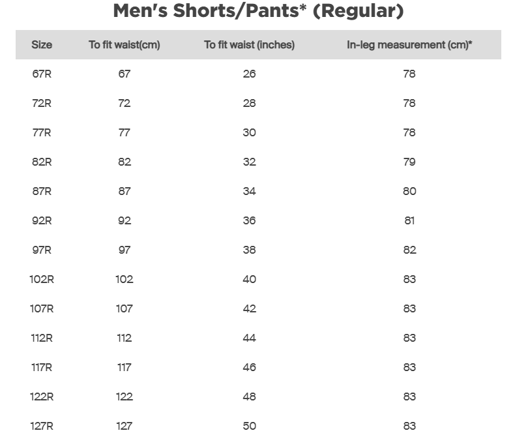The image size is (515, 435).
Task: Select the 67R size cell
Action: click(x=42, y=74)
